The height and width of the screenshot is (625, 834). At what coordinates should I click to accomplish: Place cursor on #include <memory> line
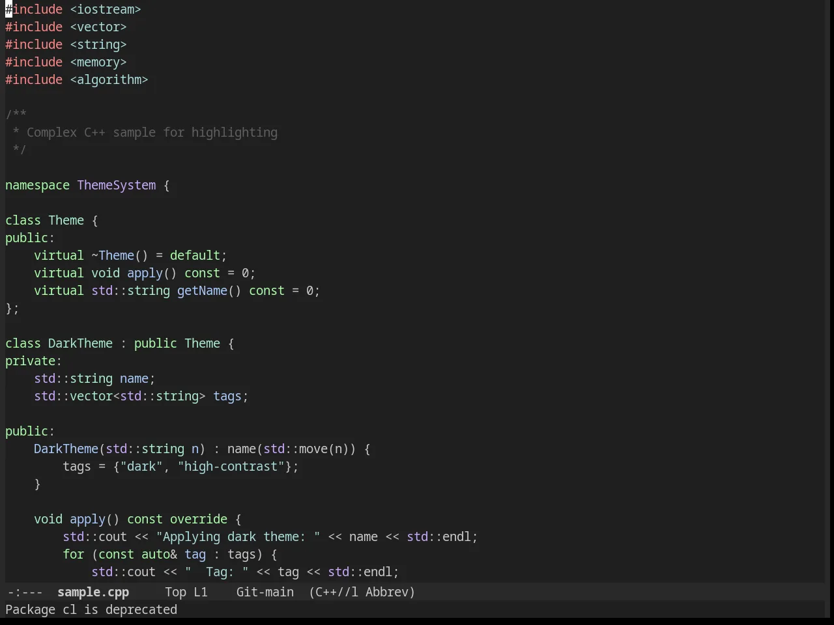(66, 62)
